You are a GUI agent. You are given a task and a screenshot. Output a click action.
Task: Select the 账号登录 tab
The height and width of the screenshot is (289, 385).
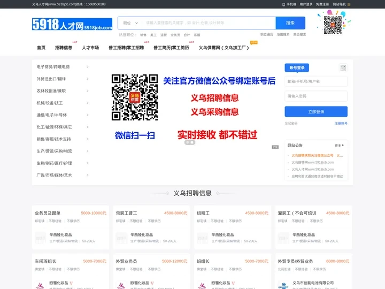297,68
